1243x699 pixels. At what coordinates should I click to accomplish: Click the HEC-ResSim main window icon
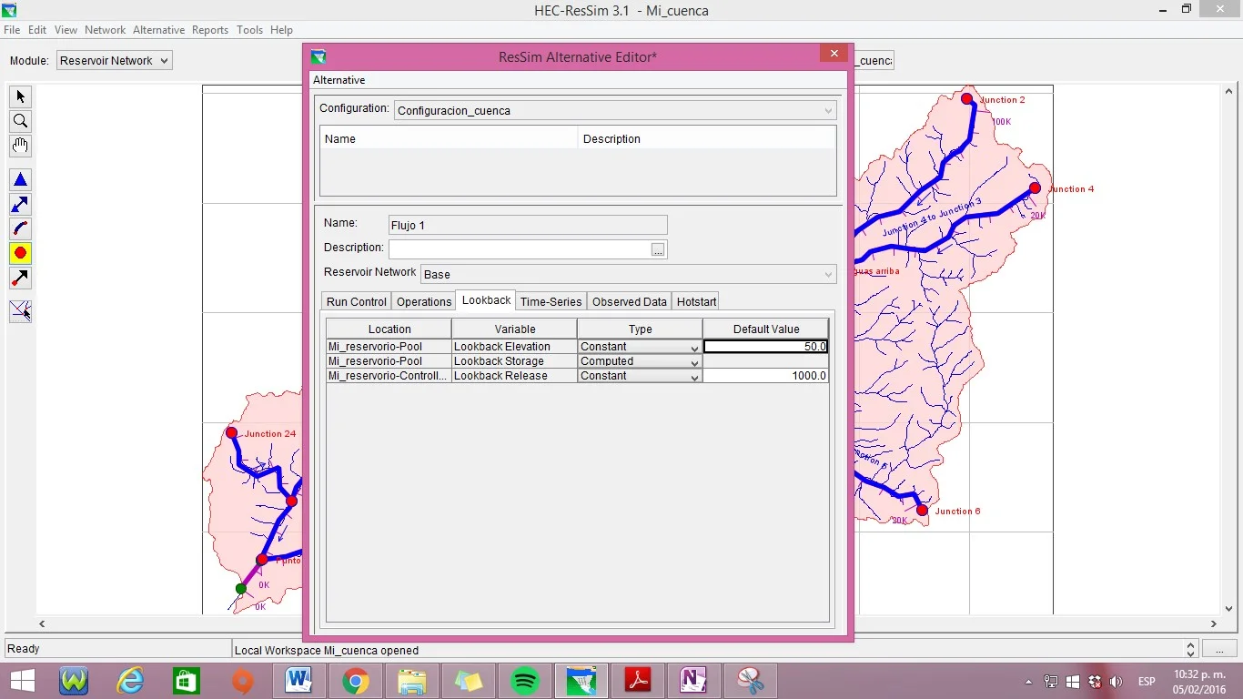(x=10, y=10)
